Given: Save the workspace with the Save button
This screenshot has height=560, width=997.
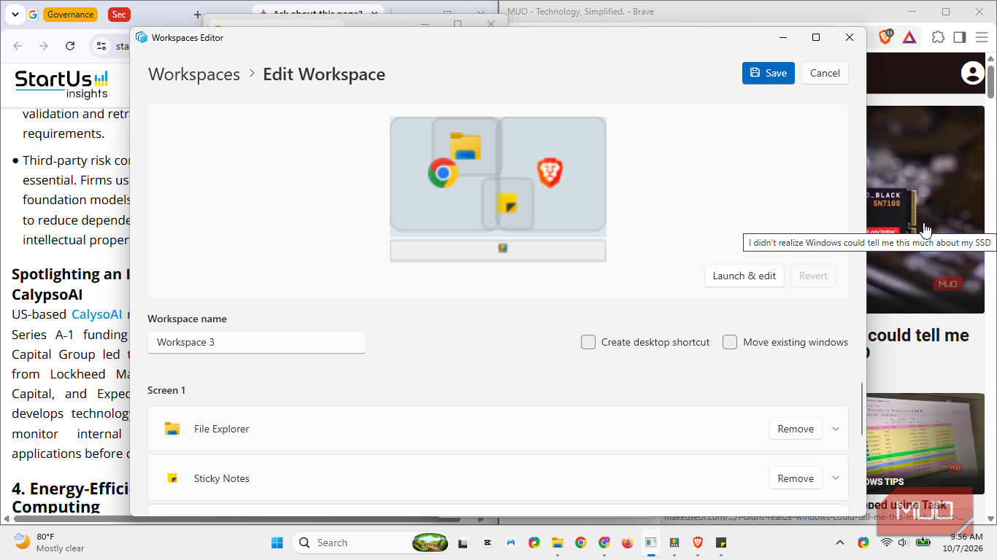Looking at the screenshot, I should coord(769,73).
